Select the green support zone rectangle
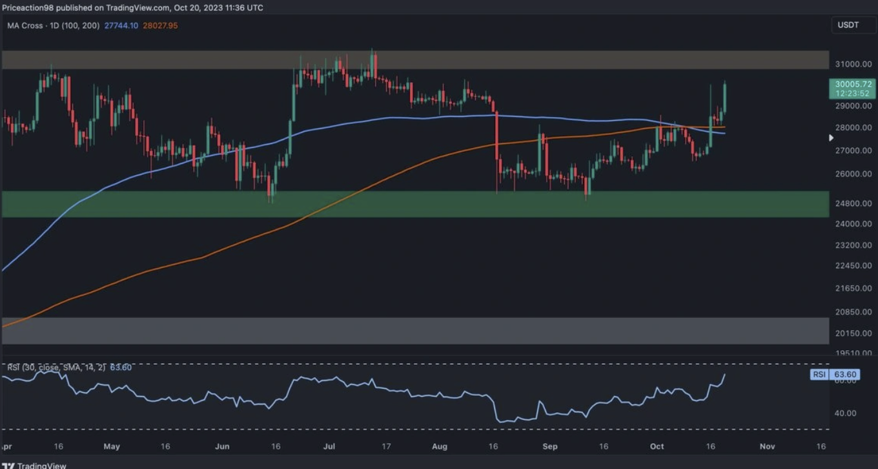The image size is (878, 469). click(x=414, y=203)
